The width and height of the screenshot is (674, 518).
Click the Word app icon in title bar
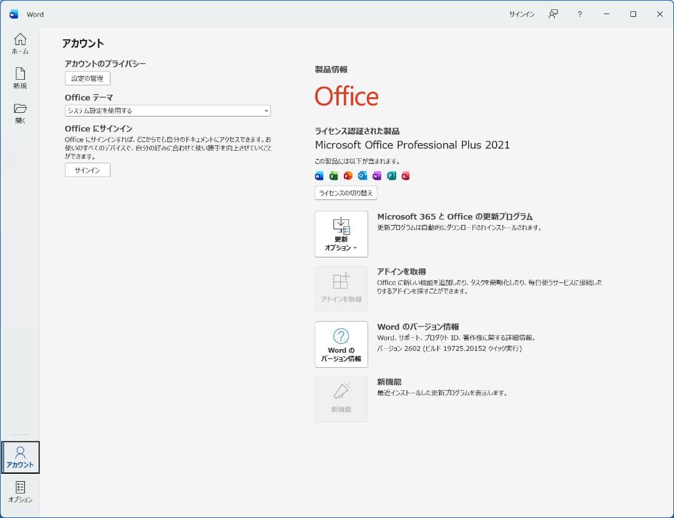[14, 14]
